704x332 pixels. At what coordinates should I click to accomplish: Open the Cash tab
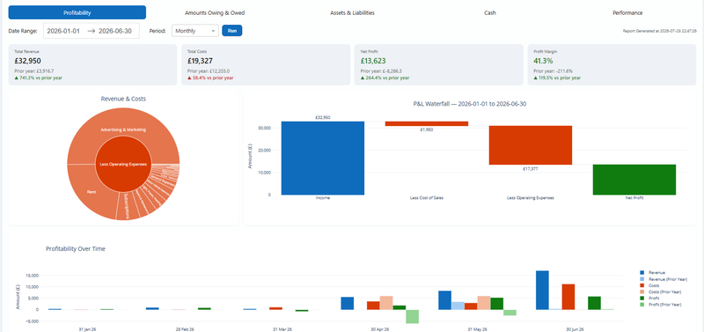[490, 13]
